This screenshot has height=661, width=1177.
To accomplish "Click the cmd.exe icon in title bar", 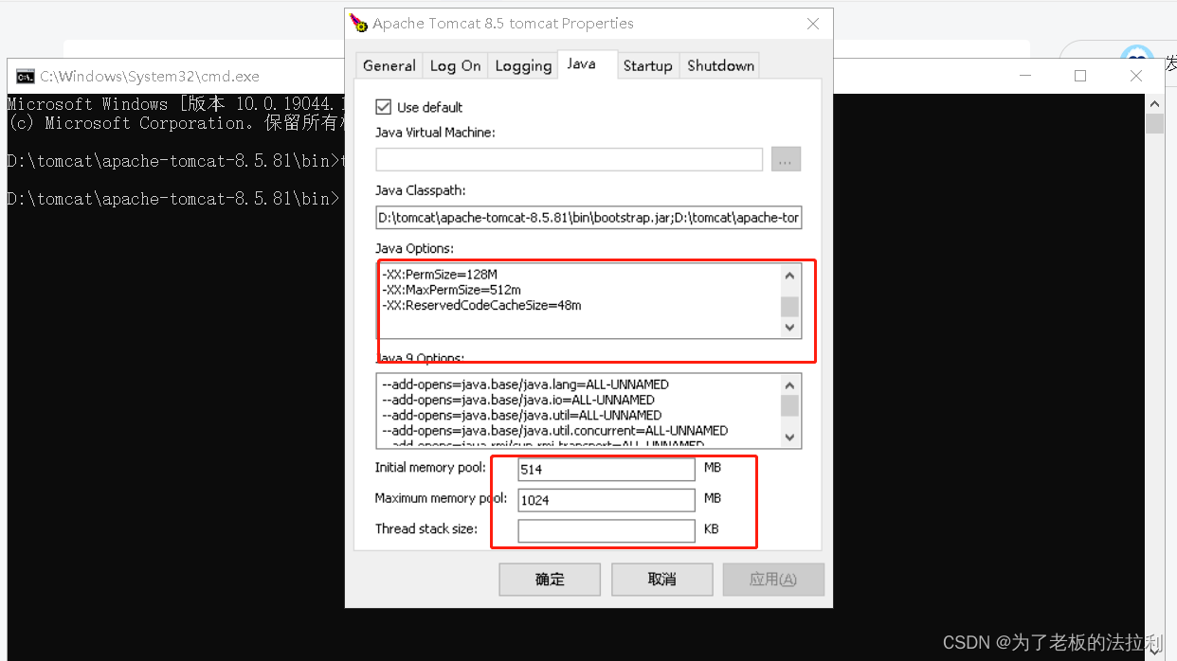I will pyautogui.click(x=26, y=77).
